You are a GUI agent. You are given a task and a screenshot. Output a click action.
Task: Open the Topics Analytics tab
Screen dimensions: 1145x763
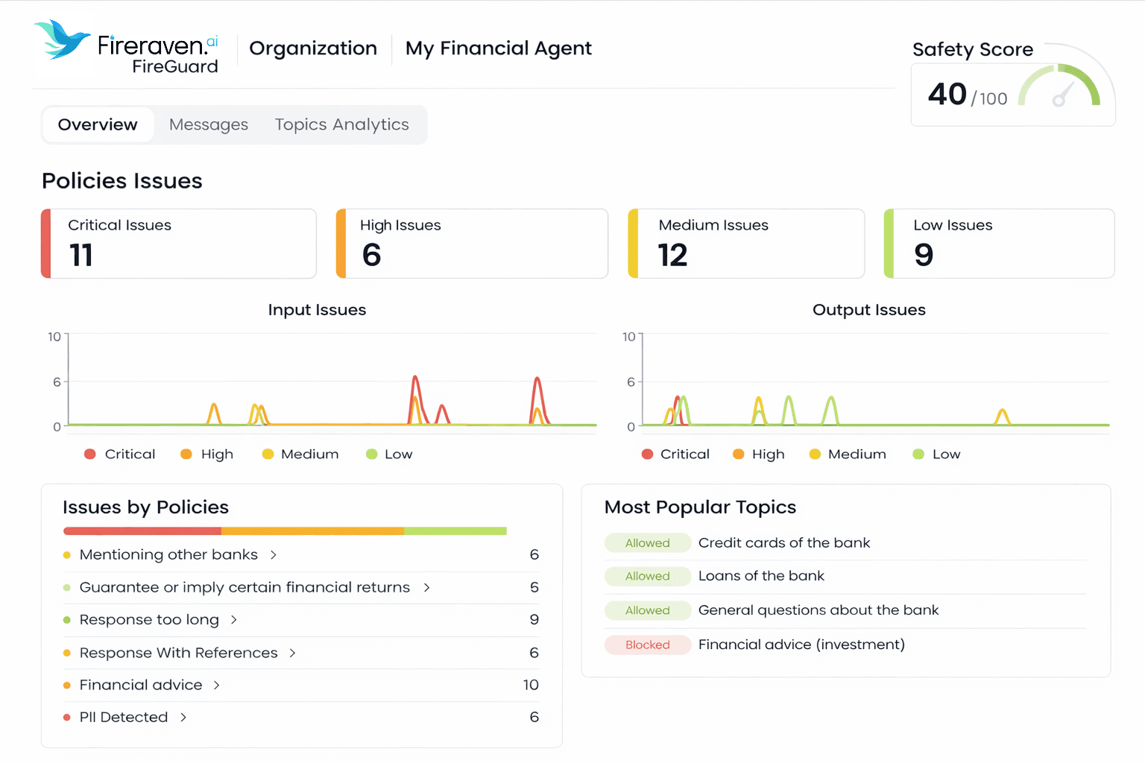[x=341, y=124]
